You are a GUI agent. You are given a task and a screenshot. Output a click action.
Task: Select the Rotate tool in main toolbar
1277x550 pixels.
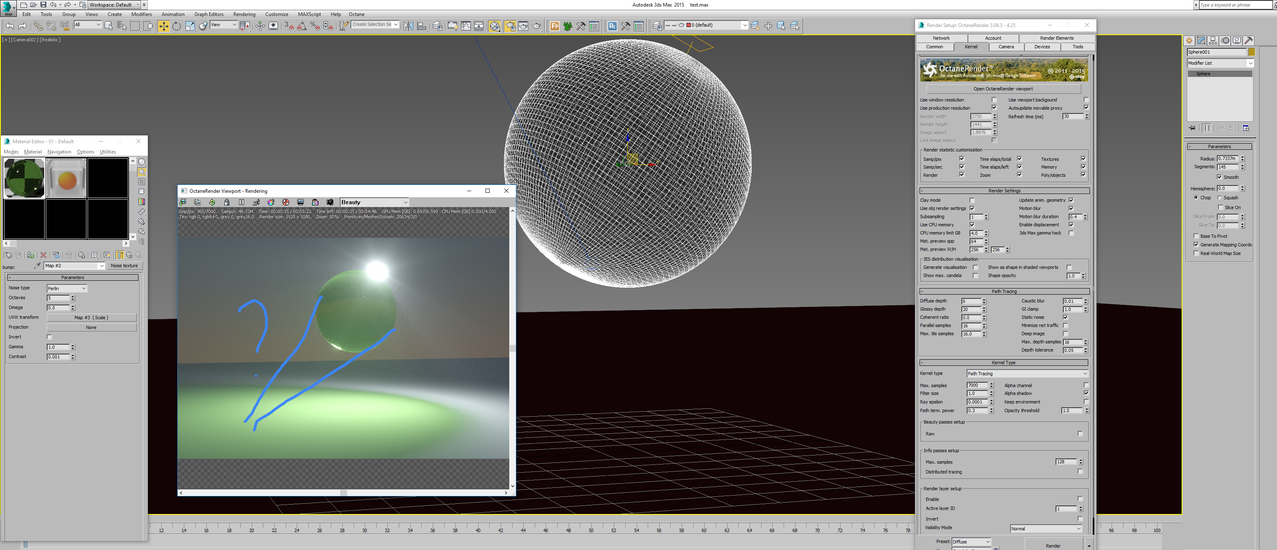[x=176, y=26]
